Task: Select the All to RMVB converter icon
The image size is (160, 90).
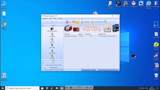Action: point(52,51)
